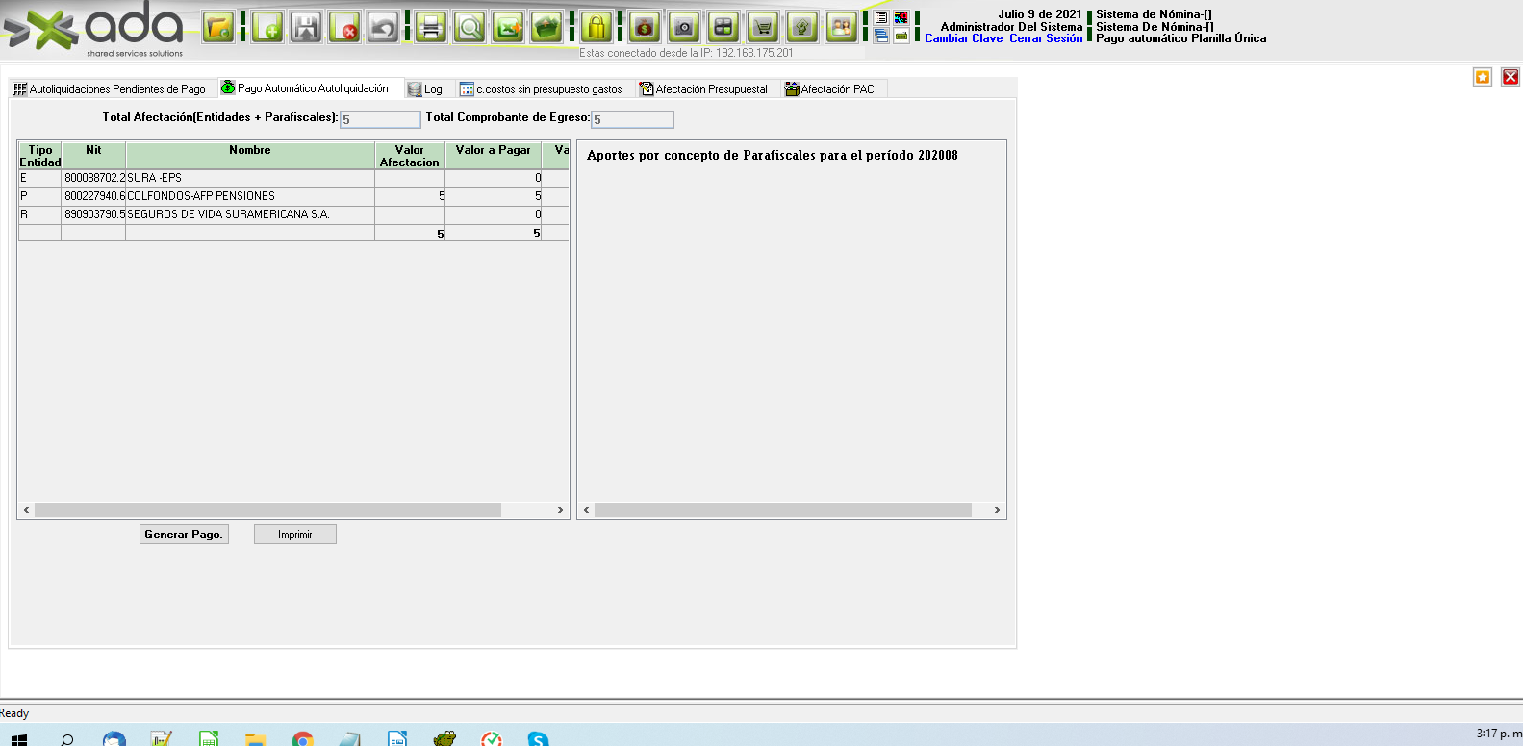The height and width of the screenshot is (746, 1523).
Task: Click the magnifying glass search icon
Action: point(470,27)
